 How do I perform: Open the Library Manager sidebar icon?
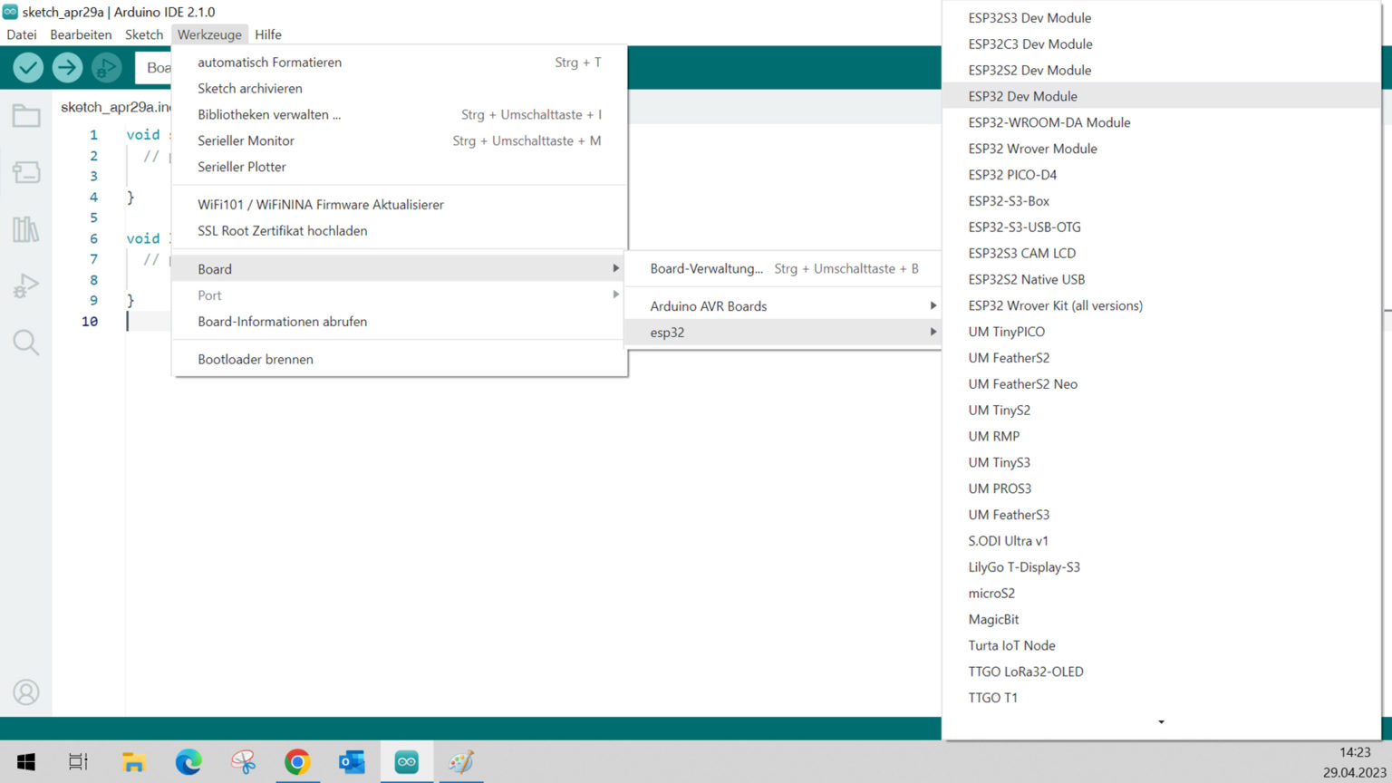pyautogui.click(x=26, y=229)
